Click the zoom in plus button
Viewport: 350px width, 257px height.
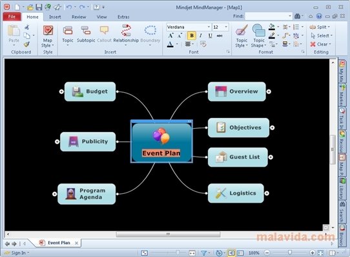[313, 252]
